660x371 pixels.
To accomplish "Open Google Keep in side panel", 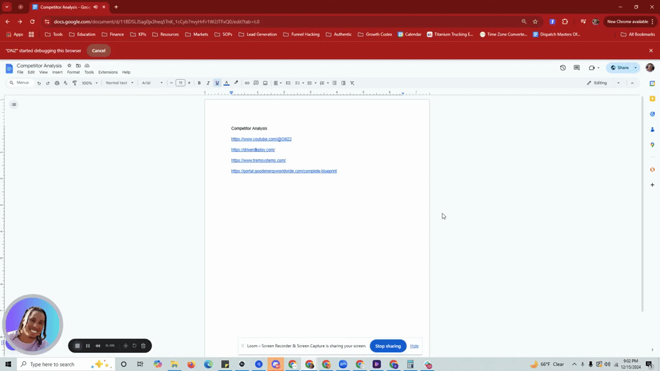I will 652,99.
